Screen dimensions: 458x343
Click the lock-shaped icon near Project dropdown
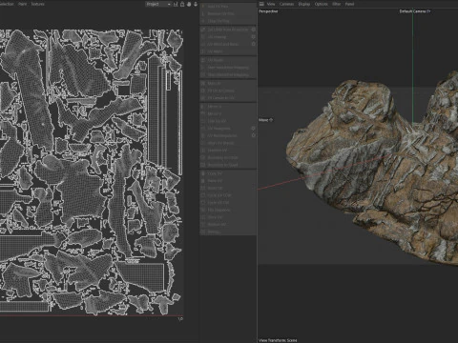click(x=182, y=4)
